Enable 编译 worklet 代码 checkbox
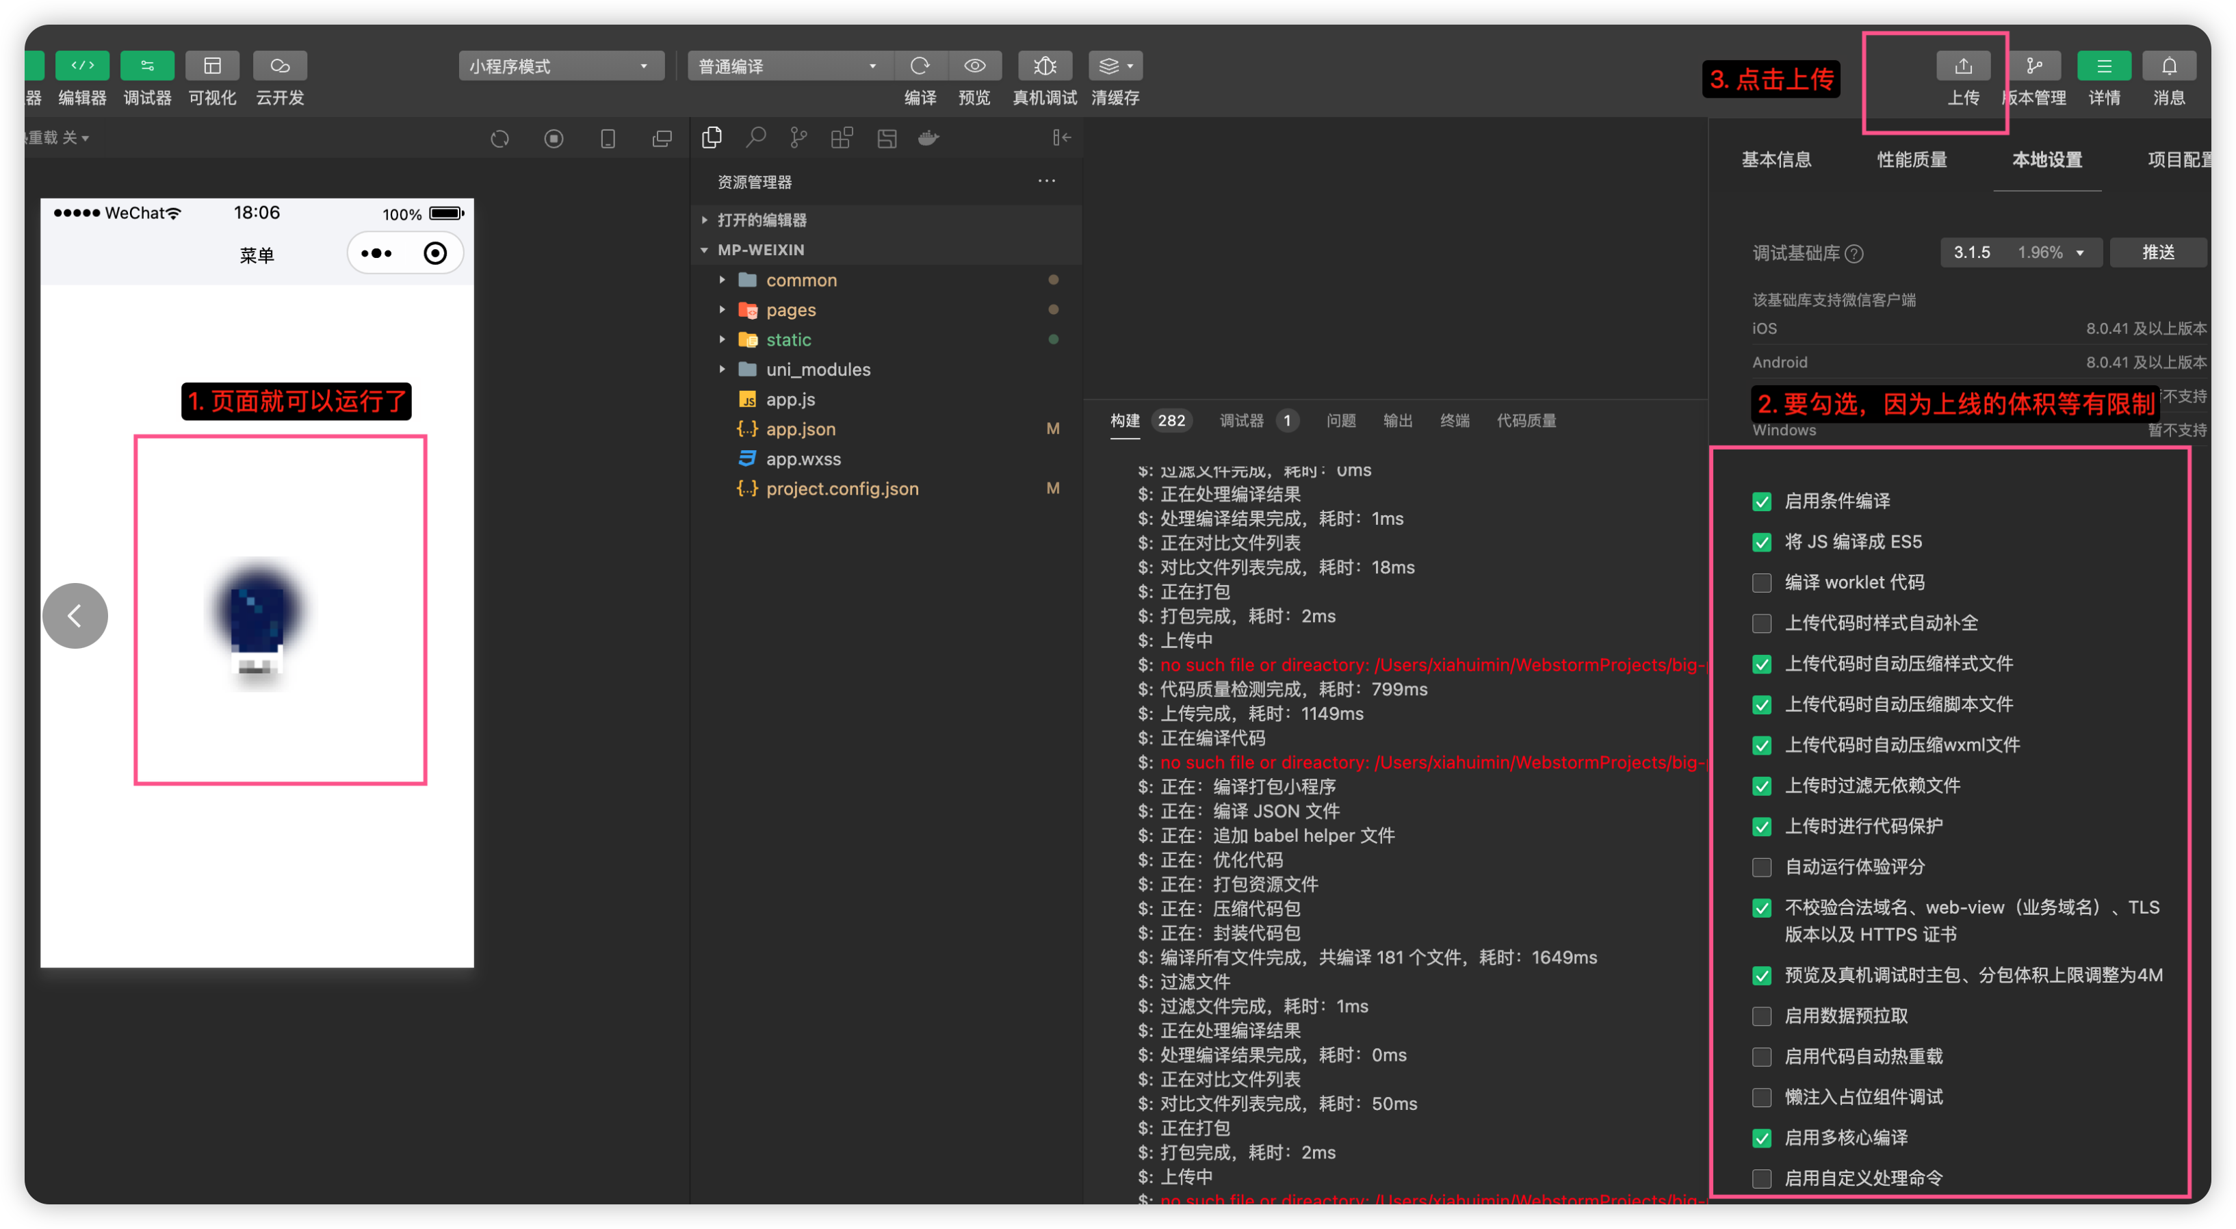Image resolution: width=2236 pixels, height=1229 pixels. (1761, 582)
